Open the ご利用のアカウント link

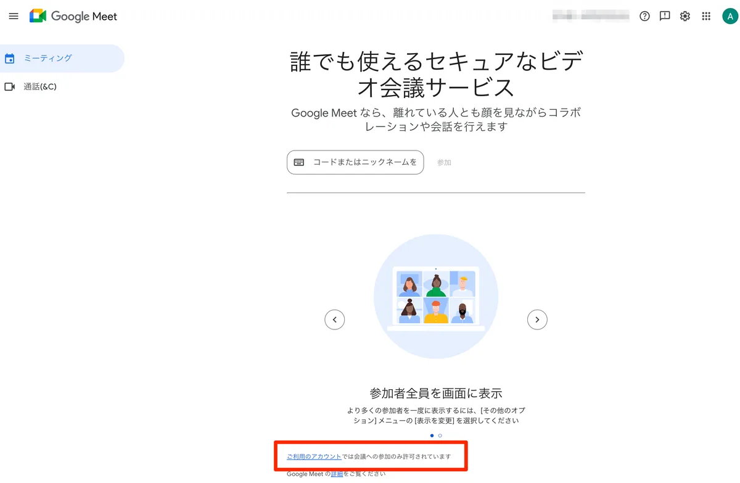pos(314,456)
